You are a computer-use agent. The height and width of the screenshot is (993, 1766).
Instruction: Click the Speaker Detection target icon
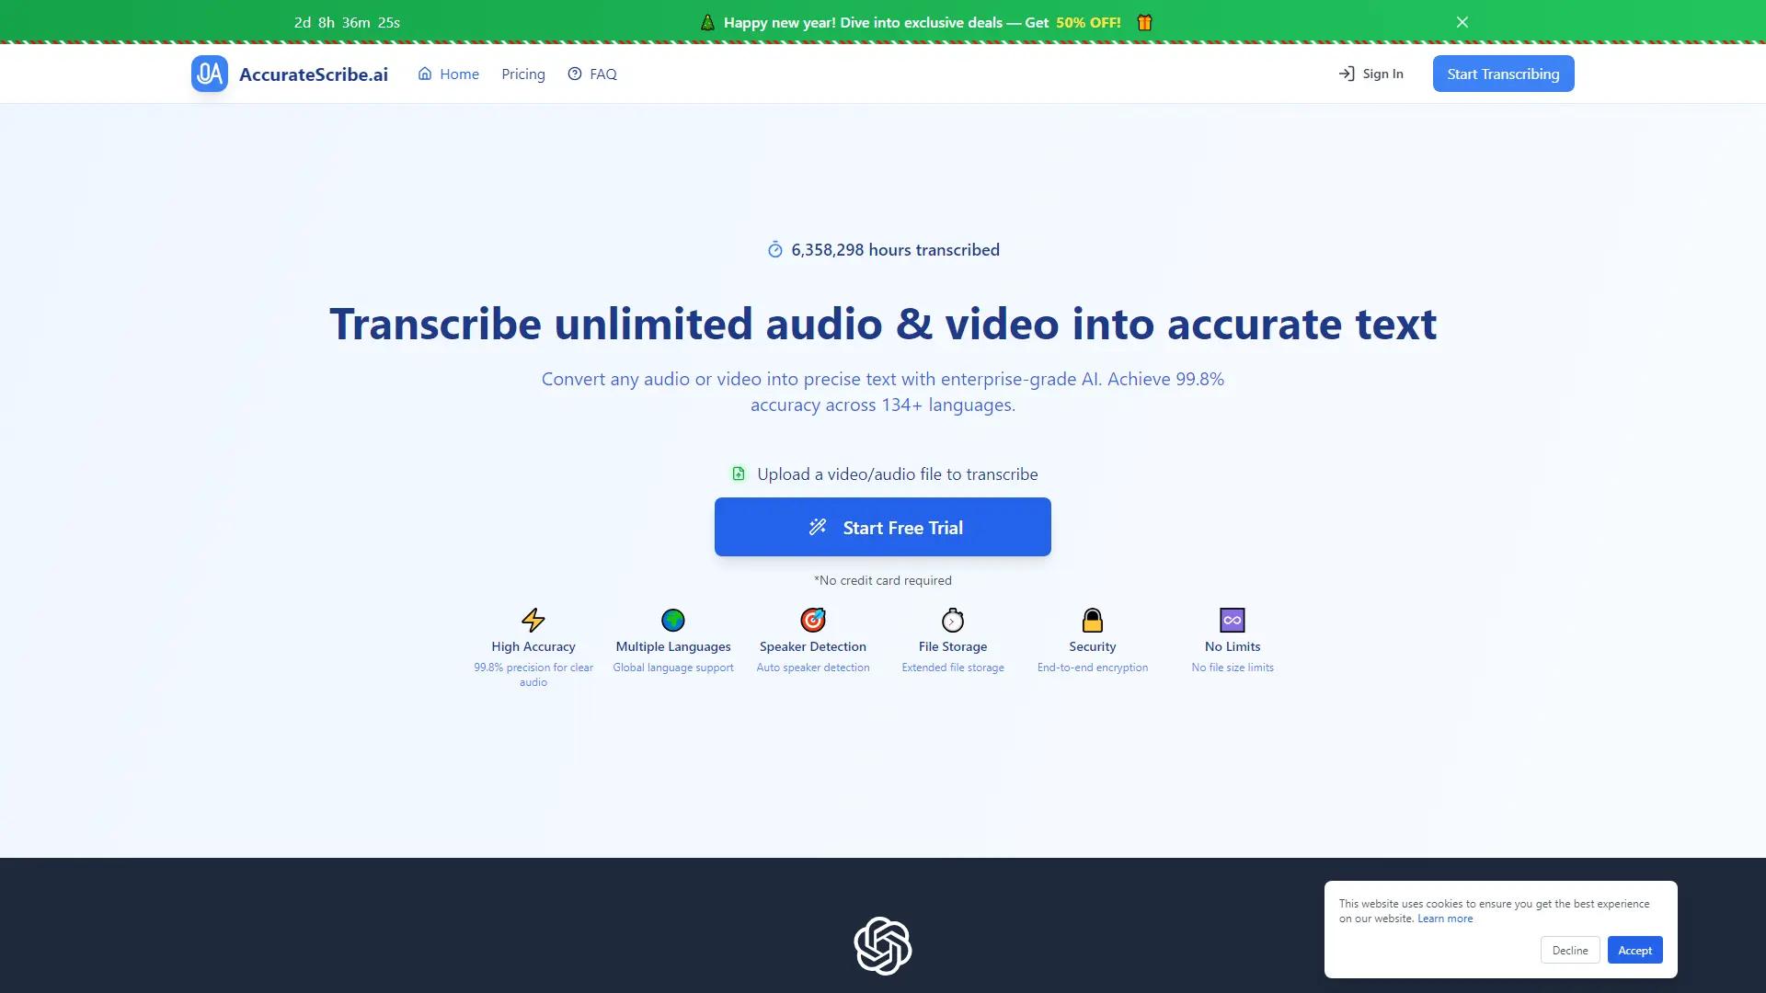(812, 620)
